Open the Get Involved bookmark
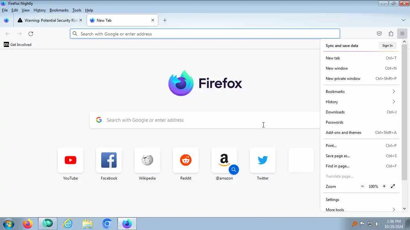 (18, 45)
